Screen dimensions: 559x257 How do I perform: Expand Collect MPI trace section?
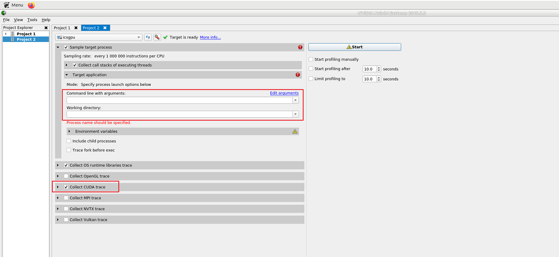(58, 198)
